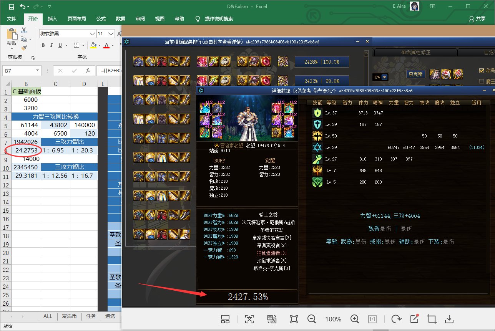Click the Lv. 50 cross skill icon
Image resolution: width=495 pixels, height=331 pixels.
coord(317,136)
